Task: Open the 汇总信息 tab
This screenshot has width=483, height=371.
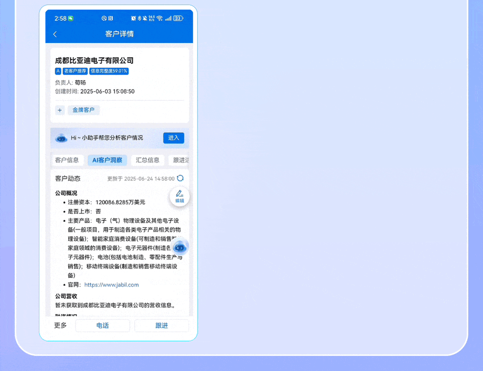Action: tap(148, 160)
